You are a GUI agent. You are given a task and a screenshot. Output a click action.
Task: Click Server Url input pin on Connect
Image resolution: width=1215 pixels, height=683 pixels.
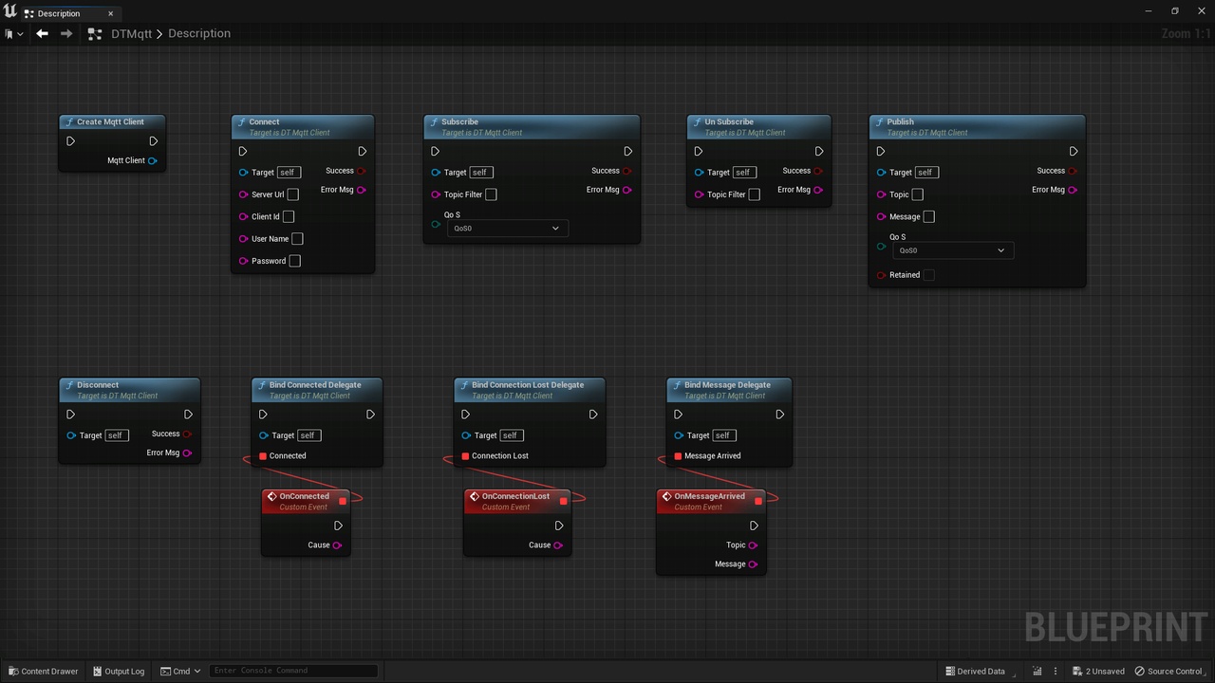pyautogui.click(x=243, y=194)
